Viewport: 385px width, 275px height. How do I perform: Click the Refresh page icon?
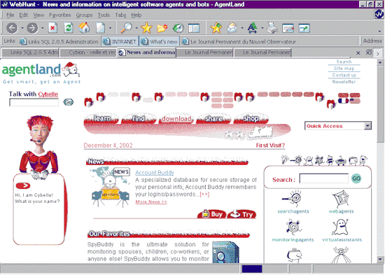point(69,28)
